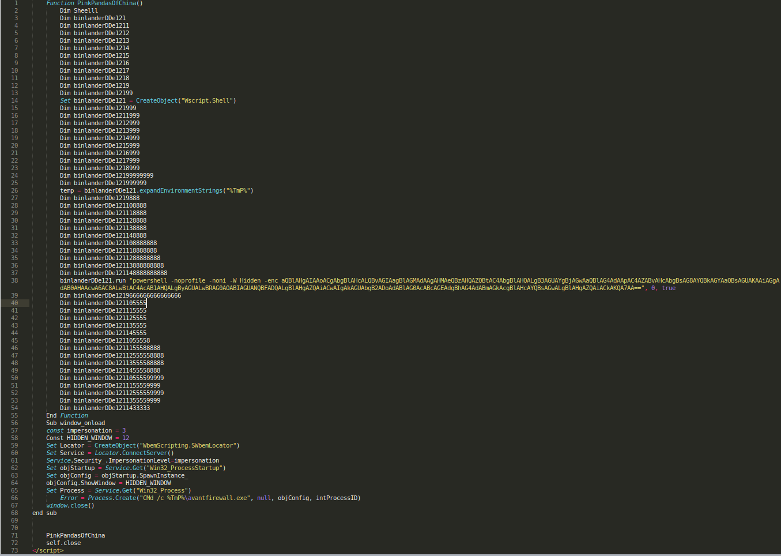Select the Dim Sheelll line
Image resolution: width=781 pixels, height=556 pixels.
point(79,10)
